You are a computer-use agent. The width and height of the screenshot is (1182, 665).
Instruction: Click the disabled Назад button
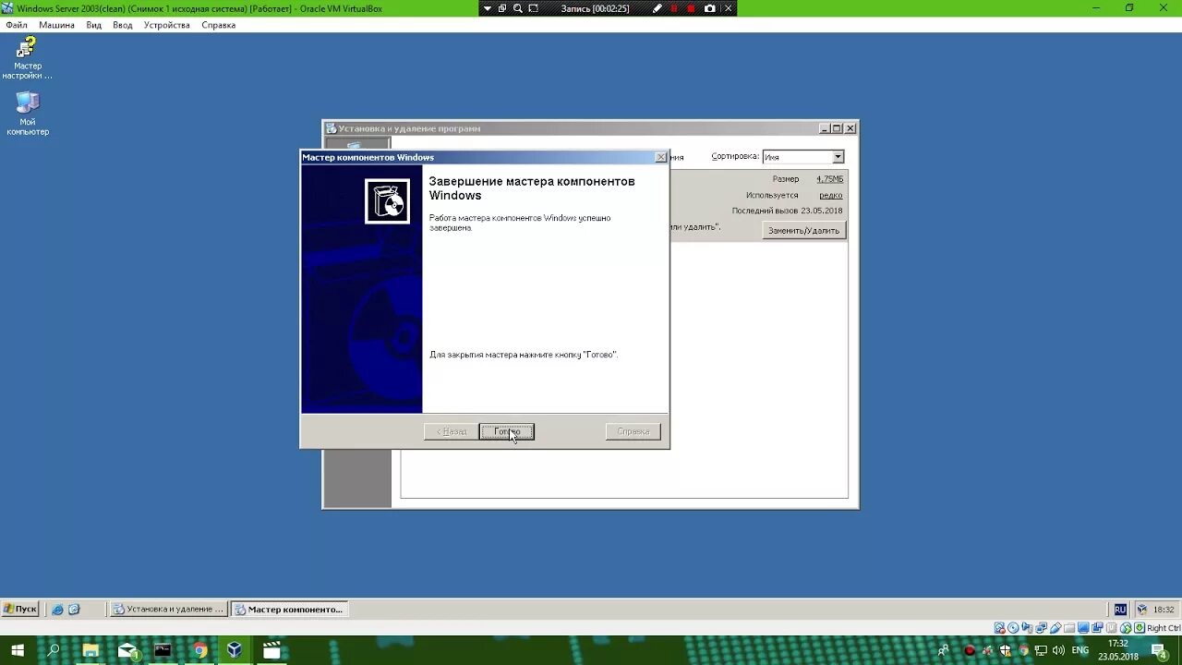452,431
